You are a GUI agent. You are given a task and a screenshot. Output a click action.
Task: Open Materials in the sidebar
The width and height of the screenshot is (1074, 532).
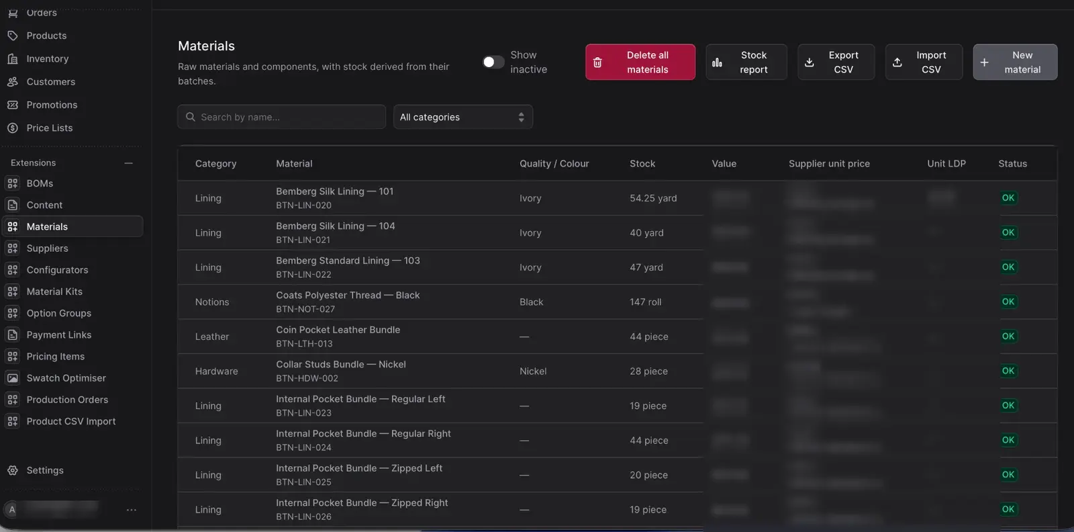pos(72,226)
